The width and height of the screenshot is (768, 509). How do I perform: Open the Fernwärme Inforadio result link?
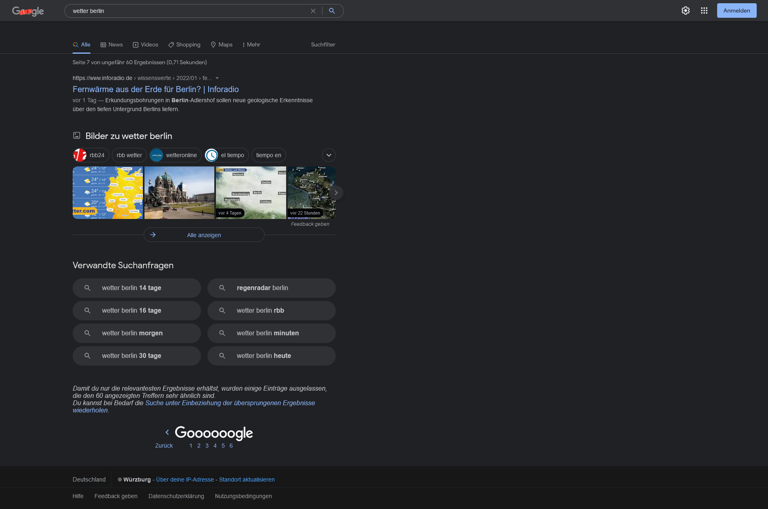(155, 89)
